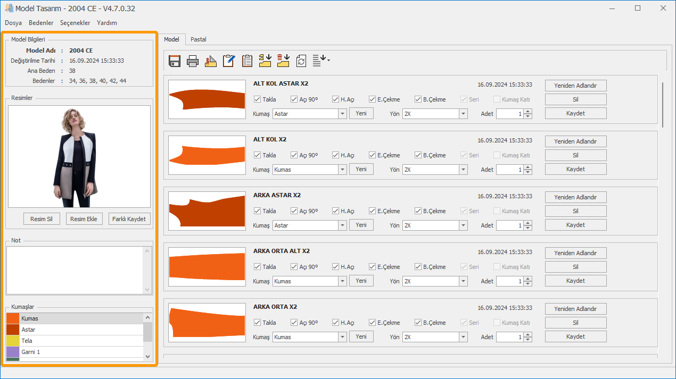Click the orange Kumas color swatch
The width and height of the screenshot is (676, 379).
click(x=13, y=318)
